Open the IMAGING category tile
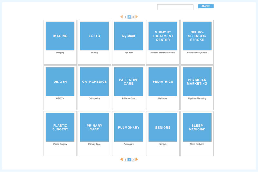The height and width of the screenshot is (172, 258). click(x=60, y=36)
